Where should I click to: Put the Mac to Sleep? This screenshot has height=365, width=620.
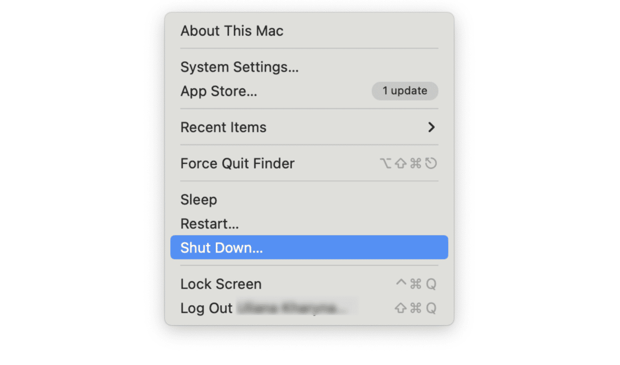point(198,200)
